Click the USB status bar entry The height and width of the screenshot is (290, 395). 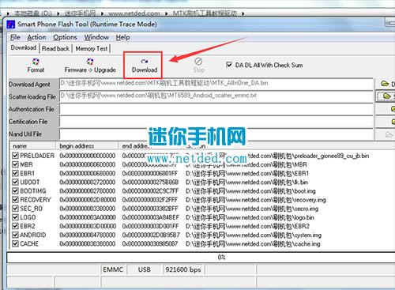145,269
